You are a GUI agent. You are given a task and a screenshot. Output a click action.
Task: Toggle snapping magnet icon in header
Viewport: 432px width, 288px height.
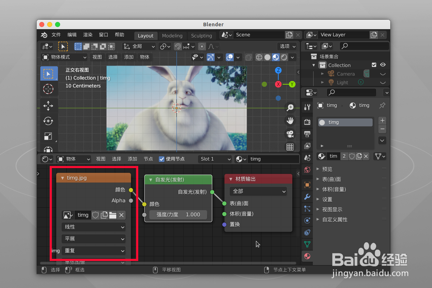pyautogui.click(x=177, y=46)
